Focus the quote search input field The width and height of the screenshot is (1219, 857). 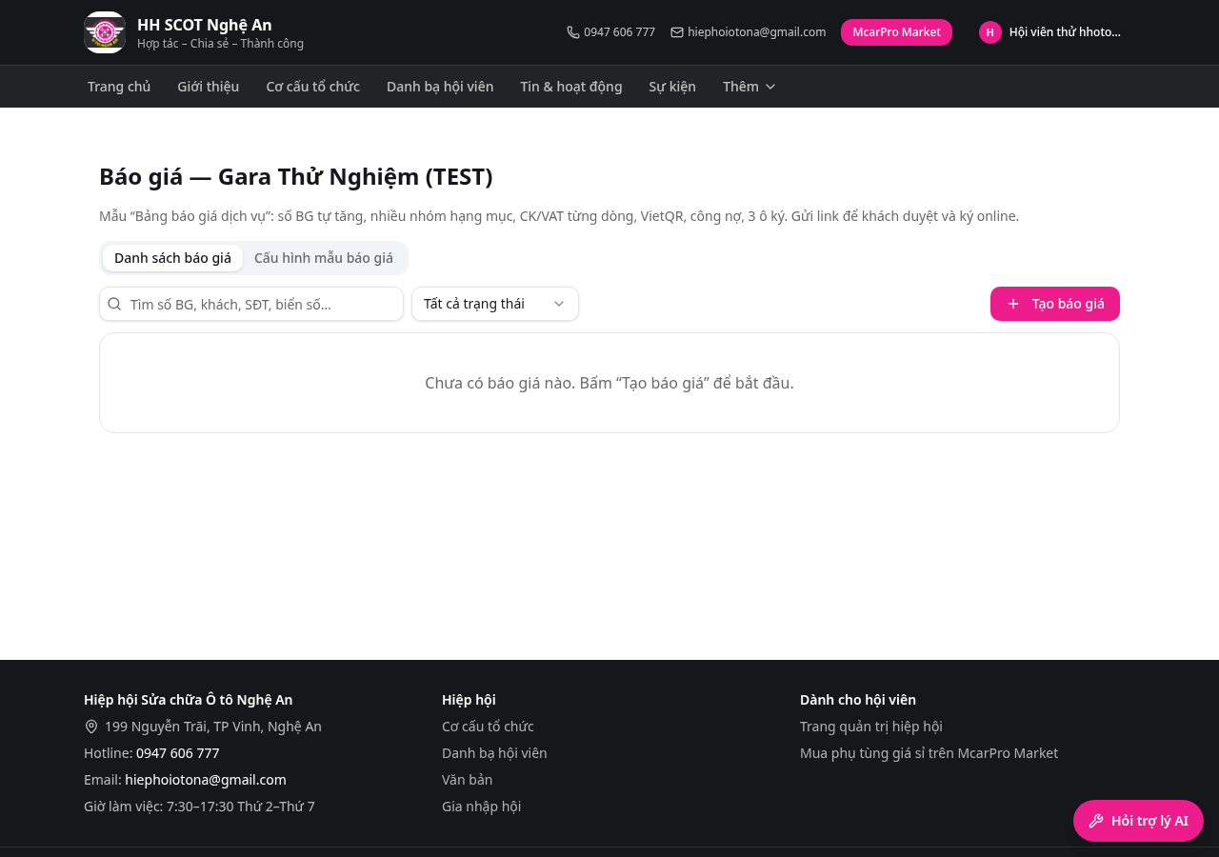251,304
